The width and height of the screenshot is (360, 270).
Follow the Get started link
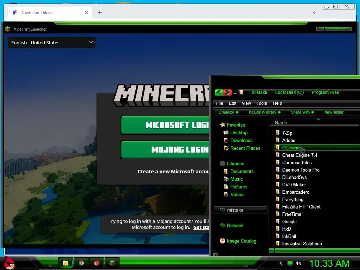pyautogui.click(x=201, y=227)
